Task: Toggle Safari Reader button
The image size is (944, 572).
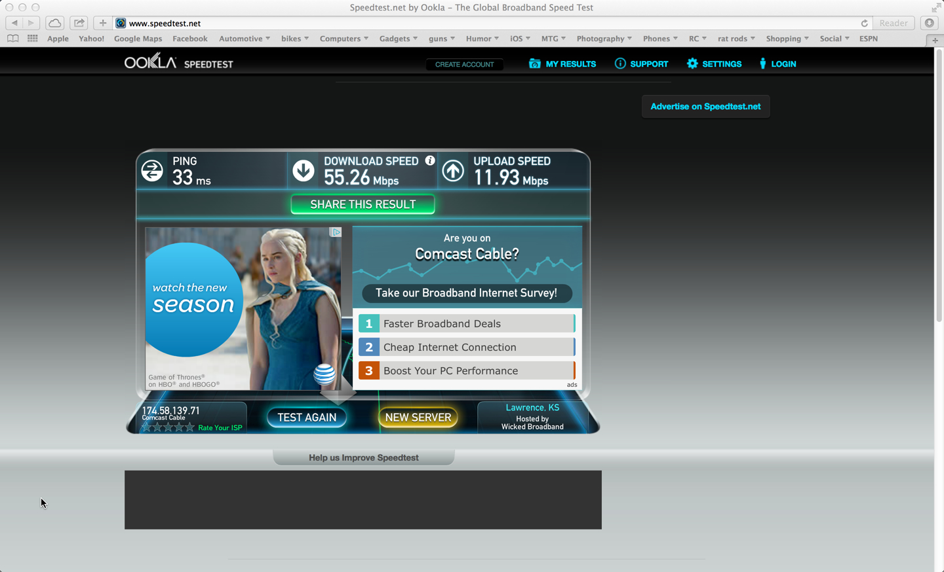Action: coord(894,23)
